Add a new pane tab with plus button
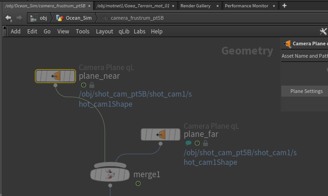Viewport: 328px width, 196px height. coord(284,6)
